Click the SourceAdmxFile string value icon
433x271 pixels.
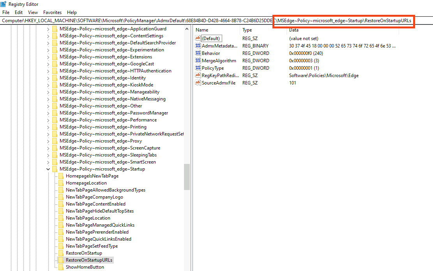tap(198, 83)
